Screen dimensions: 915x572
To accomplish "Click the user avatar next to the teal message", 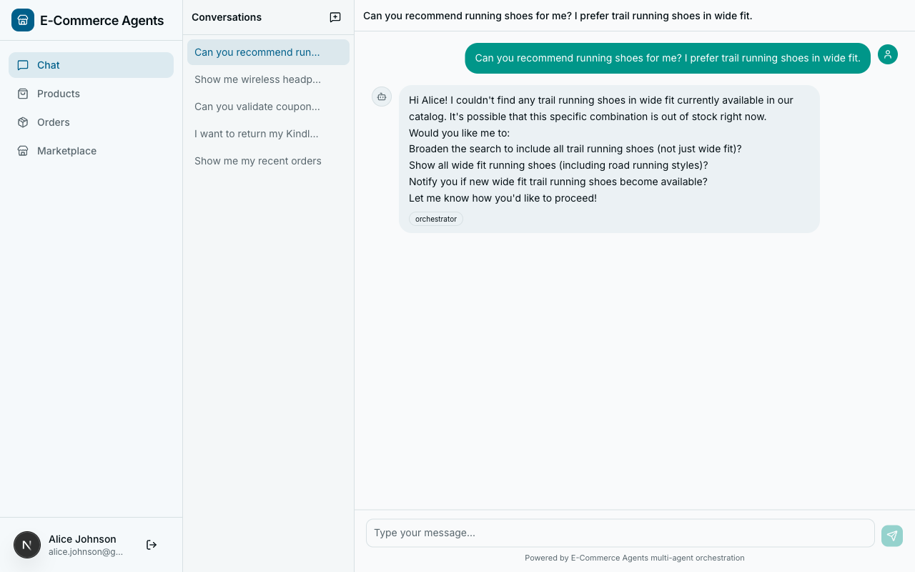I will (x=887, y=54).
